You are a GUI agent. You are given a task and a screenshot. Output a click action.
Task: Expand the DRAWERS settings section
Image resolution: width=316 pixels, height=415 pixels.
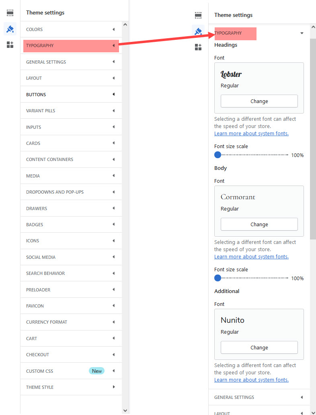71,208
